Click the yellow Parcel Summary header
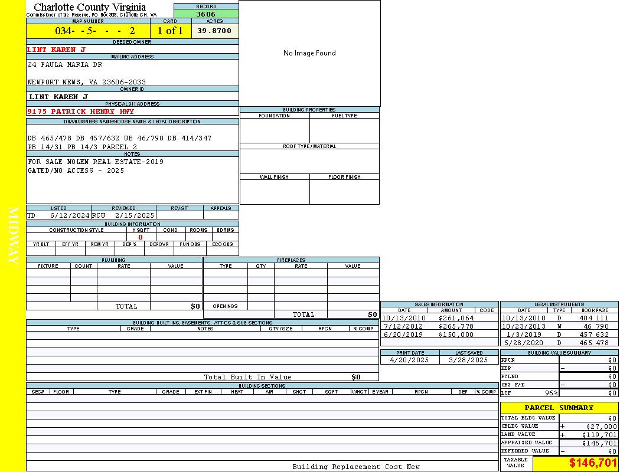The height and width of the screenshot is (472, 620). [559, 408]
